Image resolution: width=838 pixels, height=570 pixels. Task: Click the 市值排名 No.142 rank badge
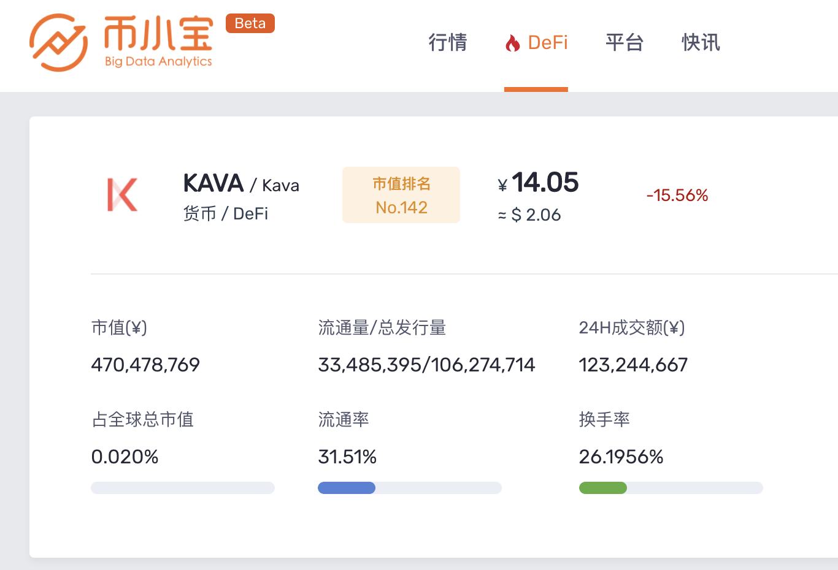click(x=401, y=195)
